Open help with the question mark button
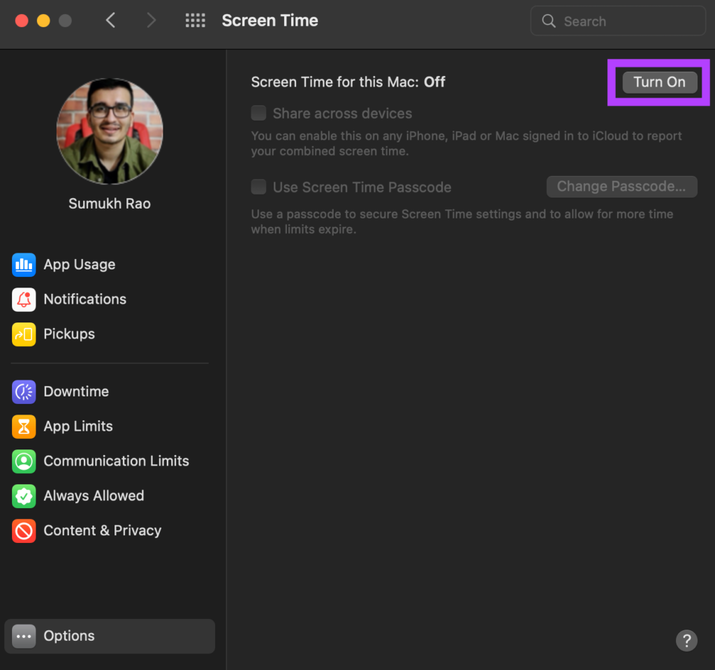The image size is (715, 670). click(x=686, y=641)
